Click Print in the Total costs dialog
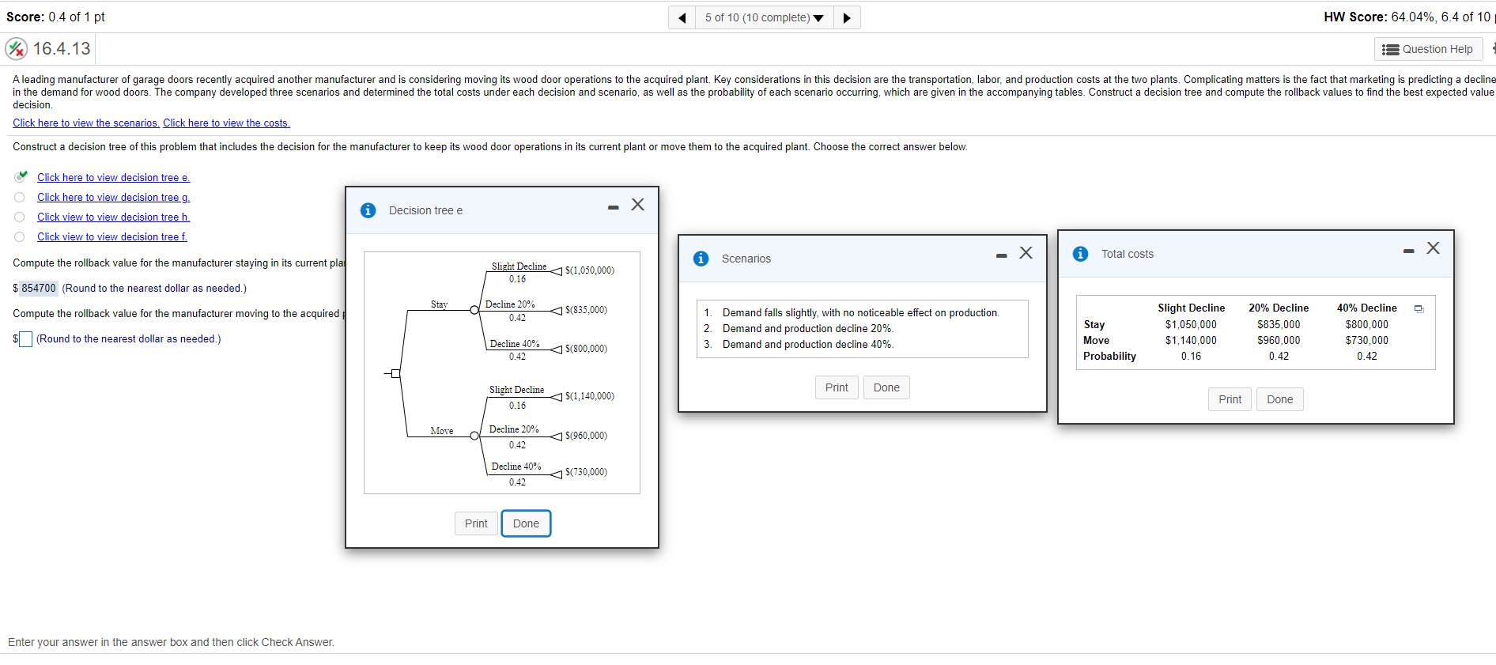The image size is (1496, 665). pyautogui.click(x=1230, y=399)
